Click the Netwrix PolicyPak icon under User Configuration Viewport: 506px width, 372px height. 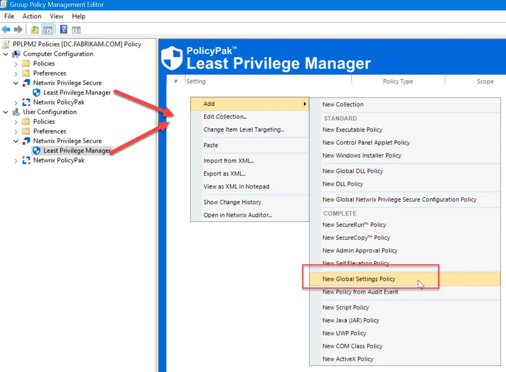(x=26, y=160)
